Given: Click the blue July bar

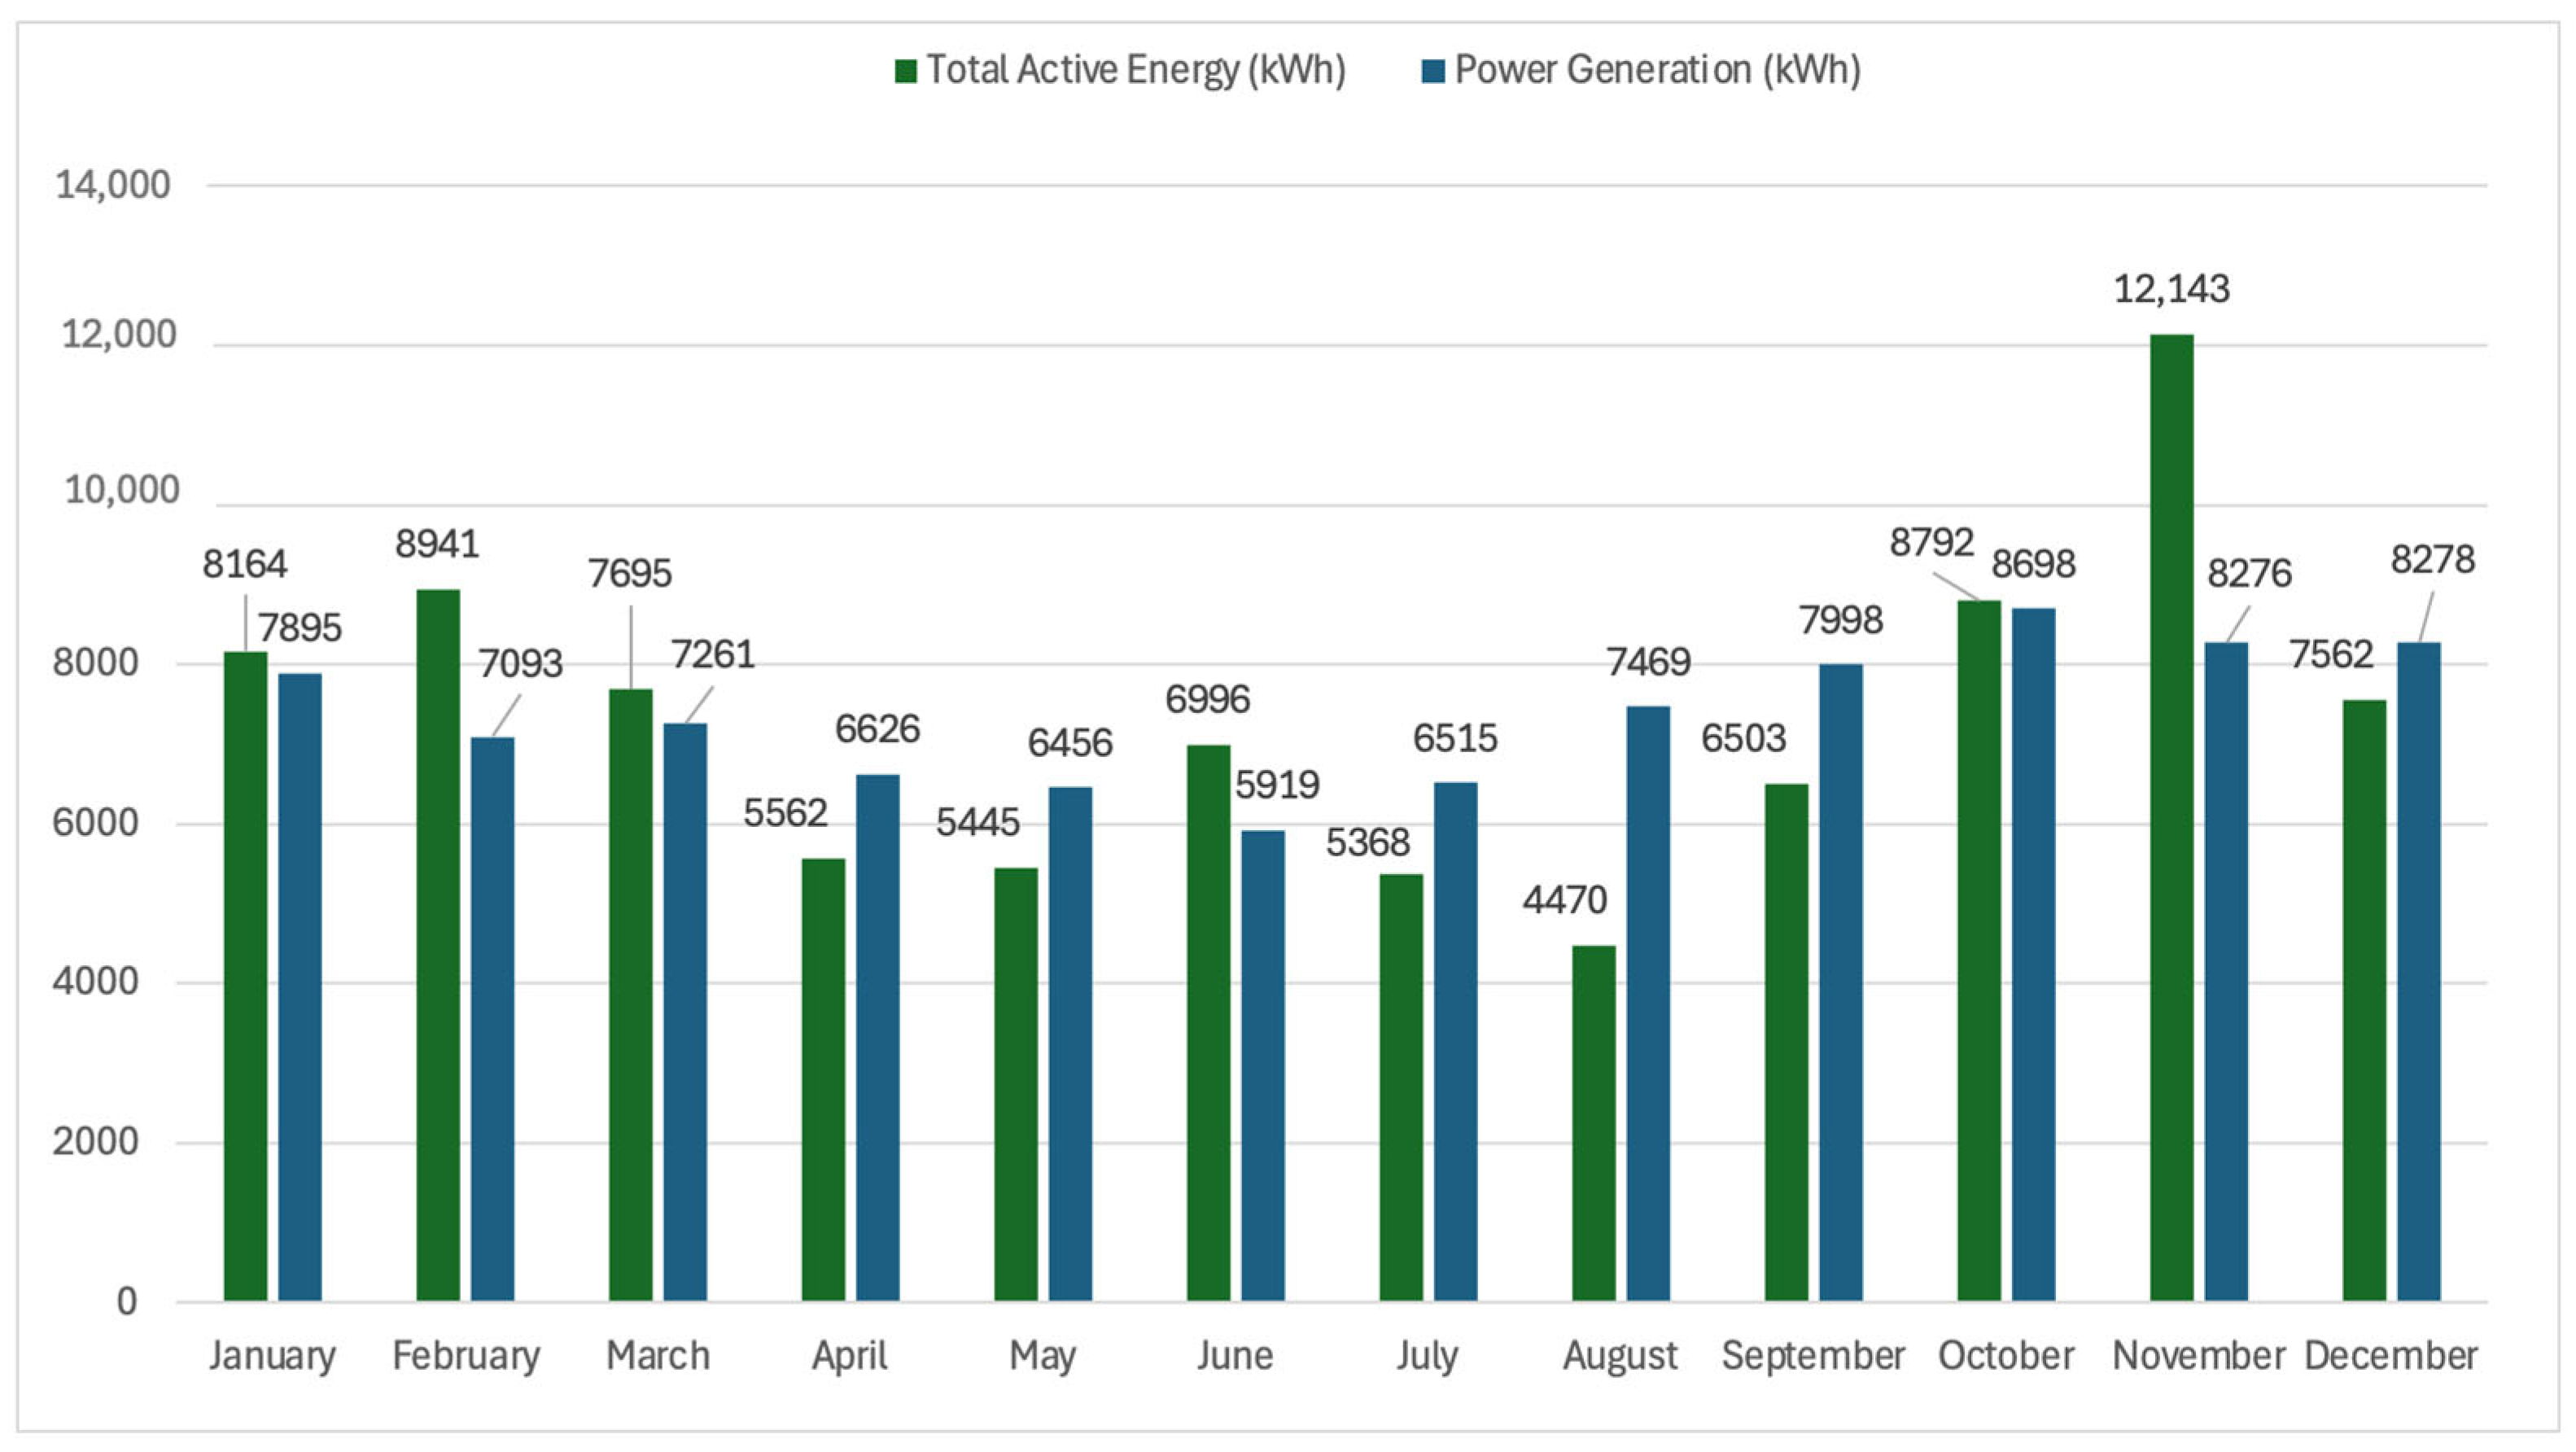Looking at the screenshot, I should click(x=1456, y=1041).
